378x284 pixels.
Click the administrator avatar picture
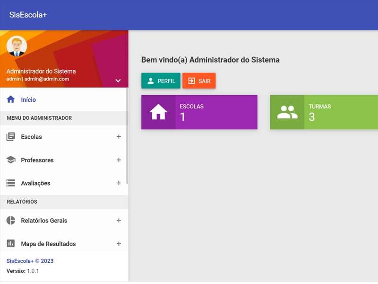17,46
